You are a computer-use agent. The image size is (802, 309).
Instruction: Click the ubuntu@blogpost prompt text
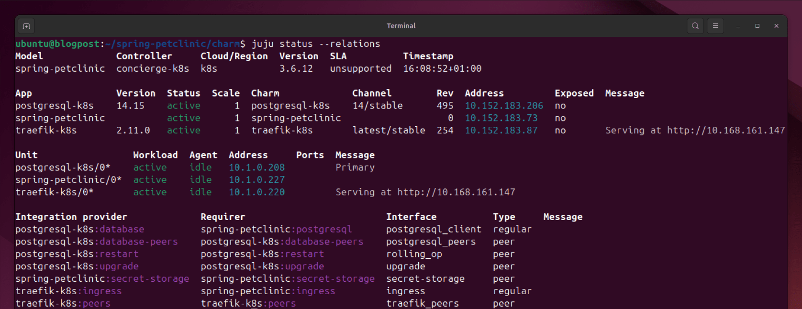[x=57, y=44]
